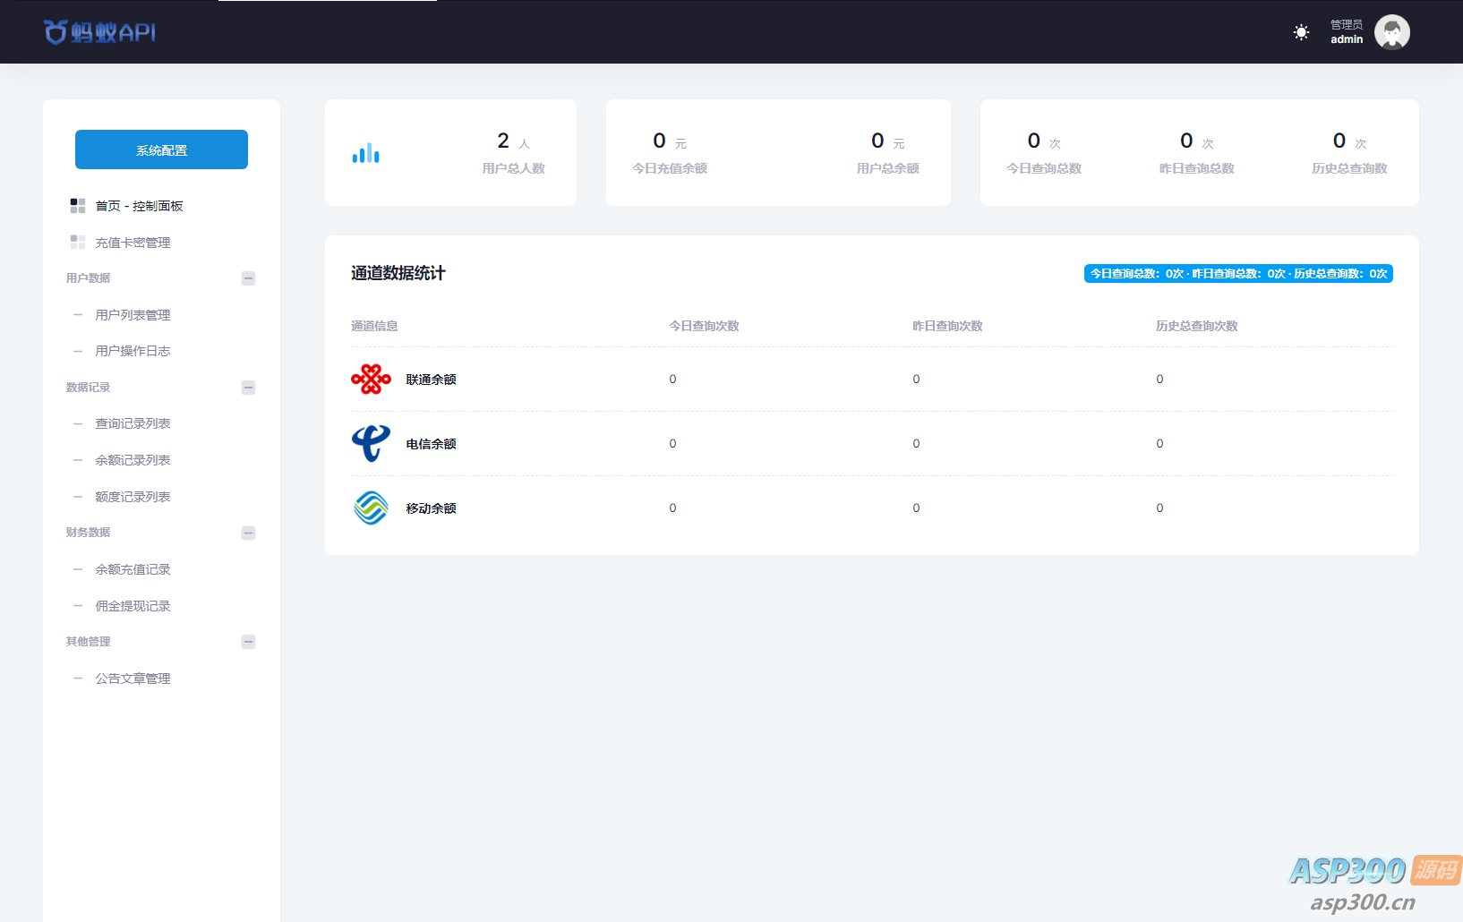Click the 蚂蚁API logo in header
This screenshot has height=922, width=1463.
point(99,32)
